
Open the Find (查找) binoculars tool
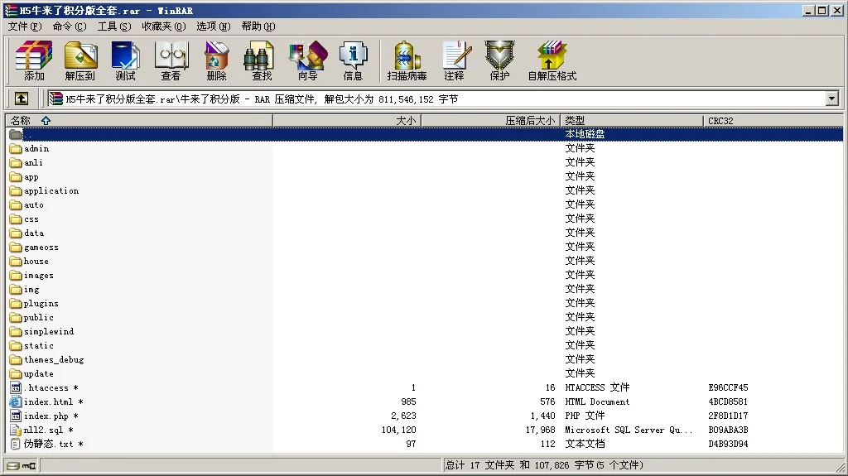(x=262, y=60)
